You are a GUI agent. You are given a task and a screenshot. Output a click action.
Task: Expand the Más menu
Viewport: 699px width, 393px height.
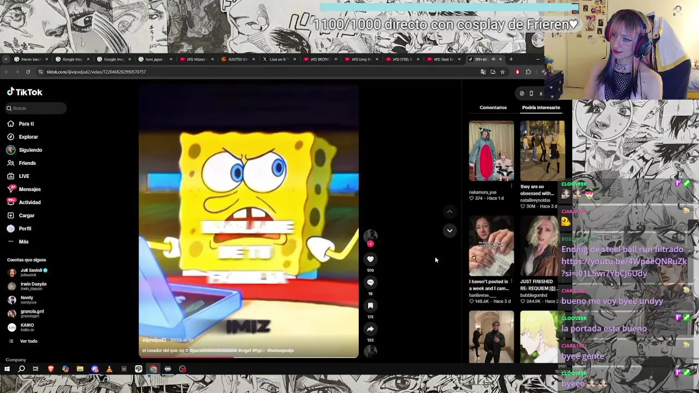[23, 242]
